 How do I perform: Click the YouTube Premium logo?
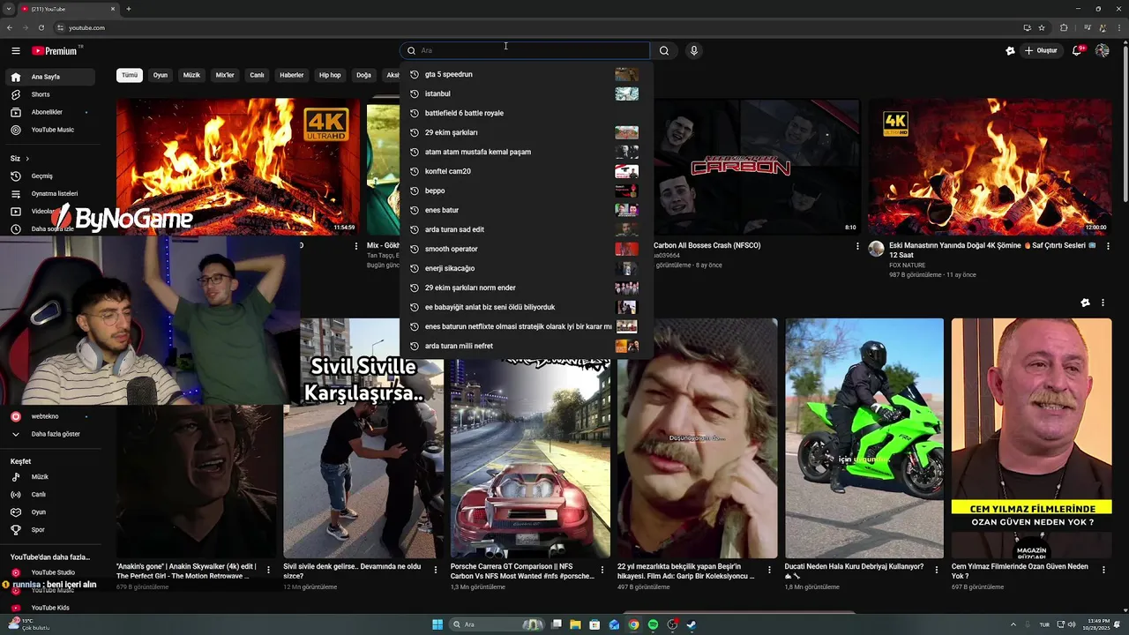(x=56, y=51)
